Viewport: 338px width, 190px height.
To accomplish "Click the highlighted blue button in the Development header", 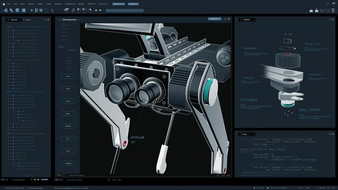I will pos(214,19).
